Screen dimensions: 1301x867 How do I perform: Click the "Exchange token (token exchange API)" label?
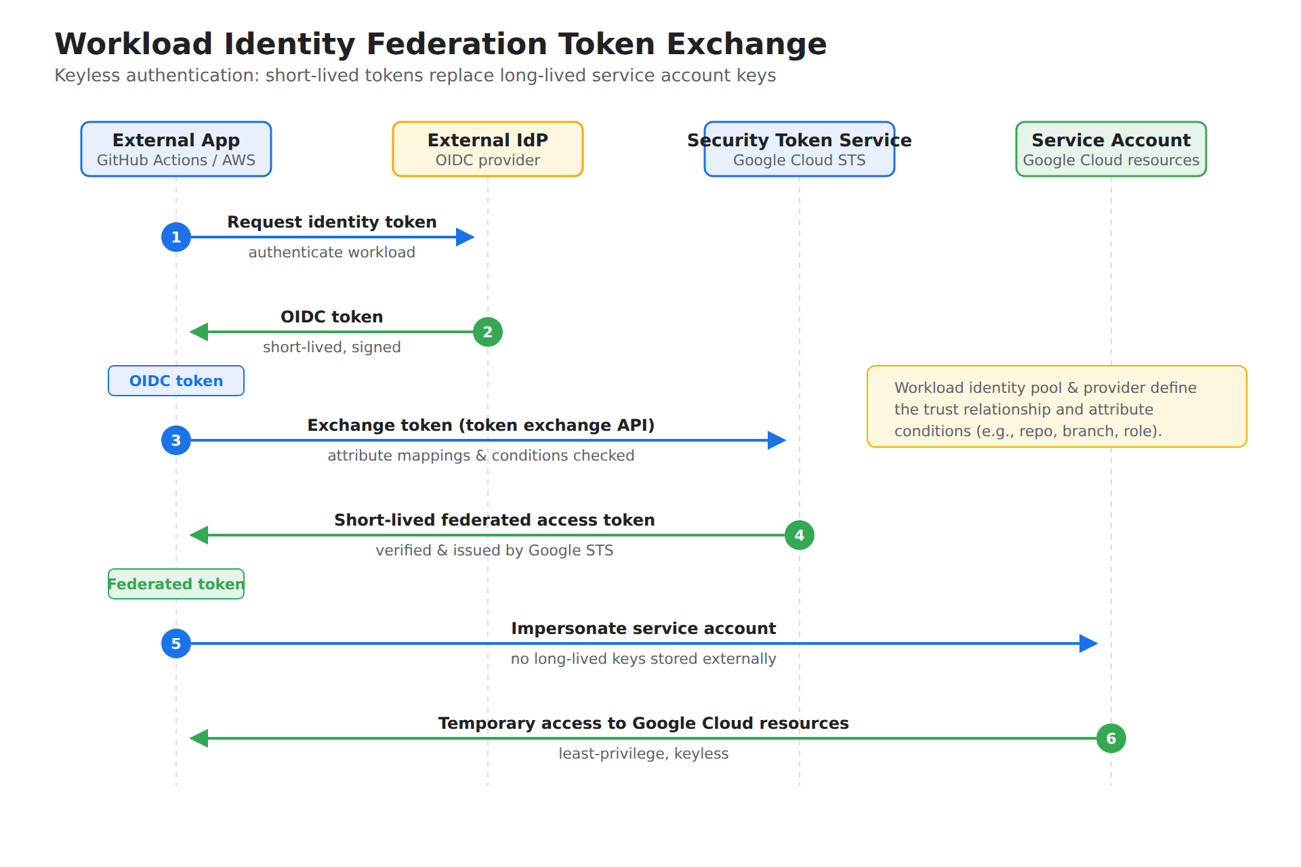(x=481, y=425)
